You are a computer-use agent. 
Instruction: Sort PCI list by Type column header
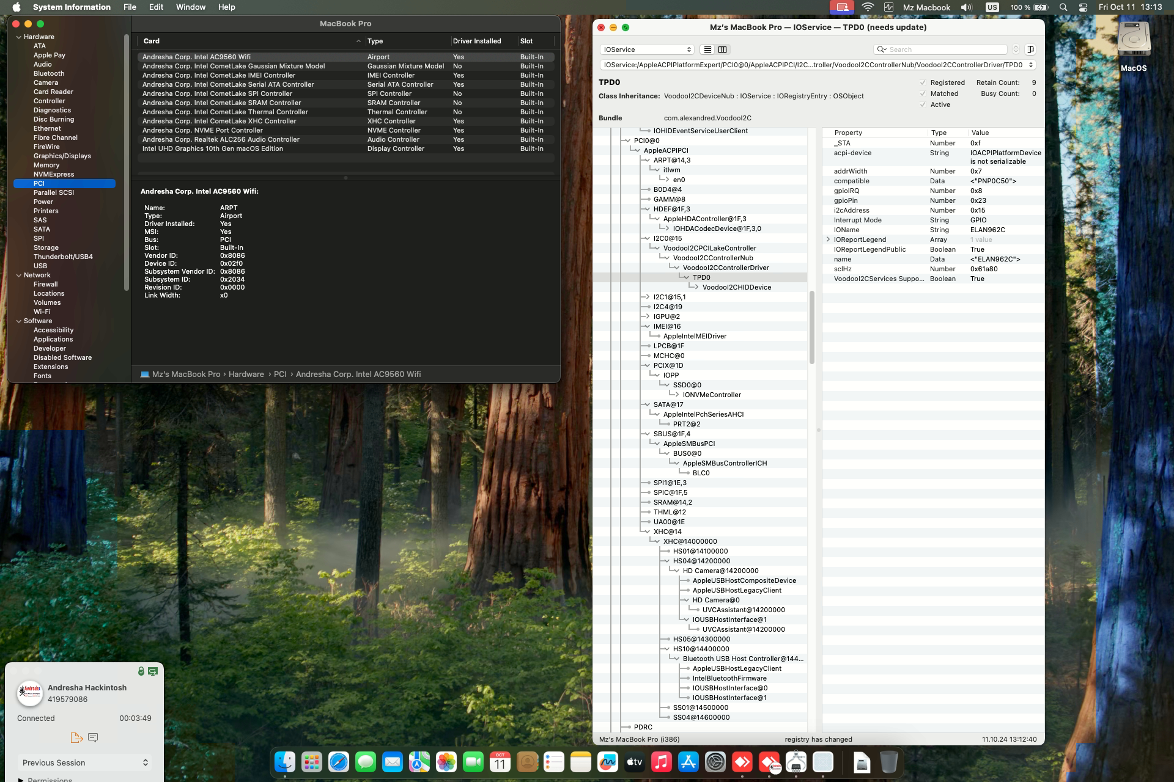click(408, 41)
